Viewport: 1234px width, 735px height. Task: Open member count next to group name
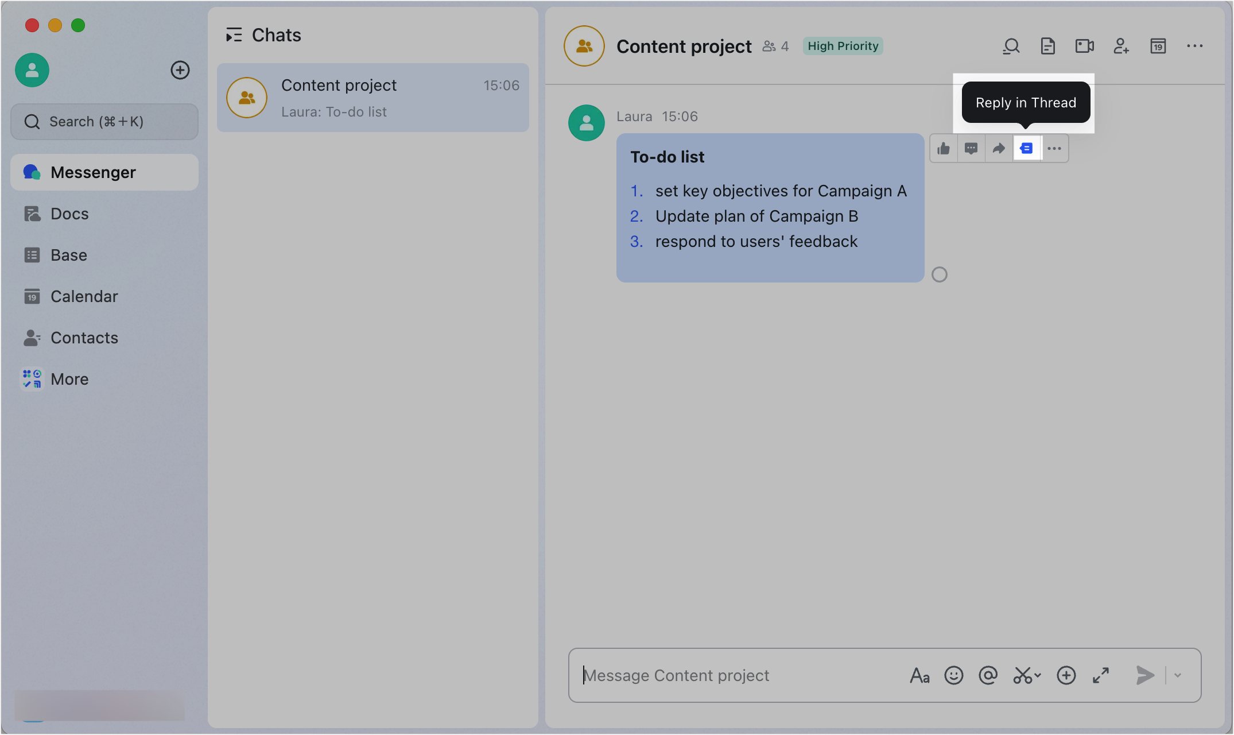pos(775,47)
